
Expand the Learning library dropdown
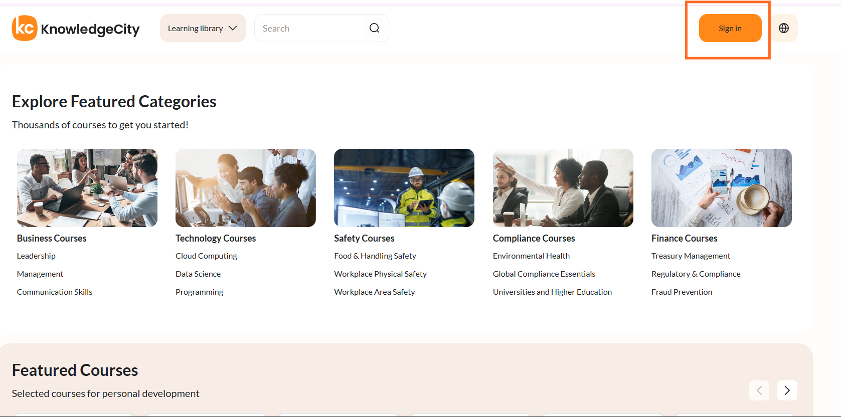coord(203,28)
